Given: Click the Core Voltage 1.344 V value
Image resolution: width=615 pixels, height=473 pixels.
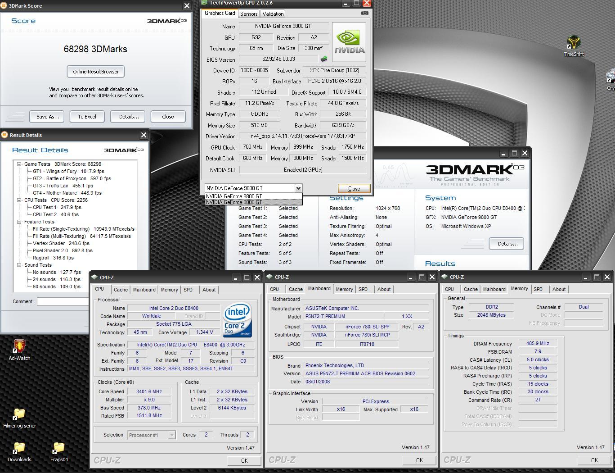Looking at the screenshot, I should [x=205, y=332].
